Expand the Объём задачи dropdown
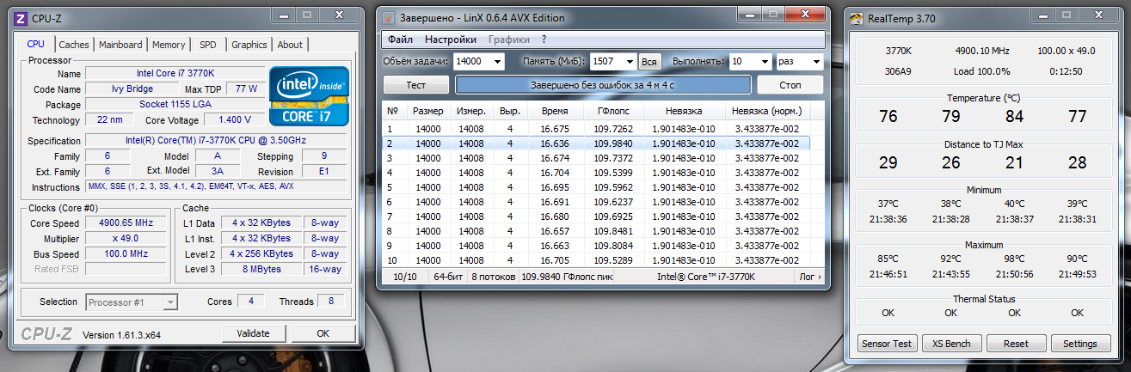Screen dimensions: 1131x372 (496, 62)
